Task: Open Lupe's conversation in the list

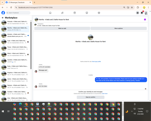Action: pos(15,42)
